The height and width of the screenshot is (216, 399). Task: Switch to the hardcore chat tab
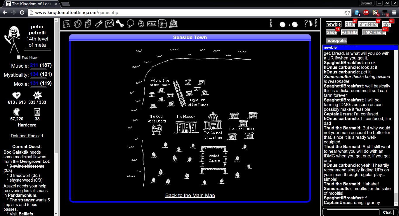[368, 24]
